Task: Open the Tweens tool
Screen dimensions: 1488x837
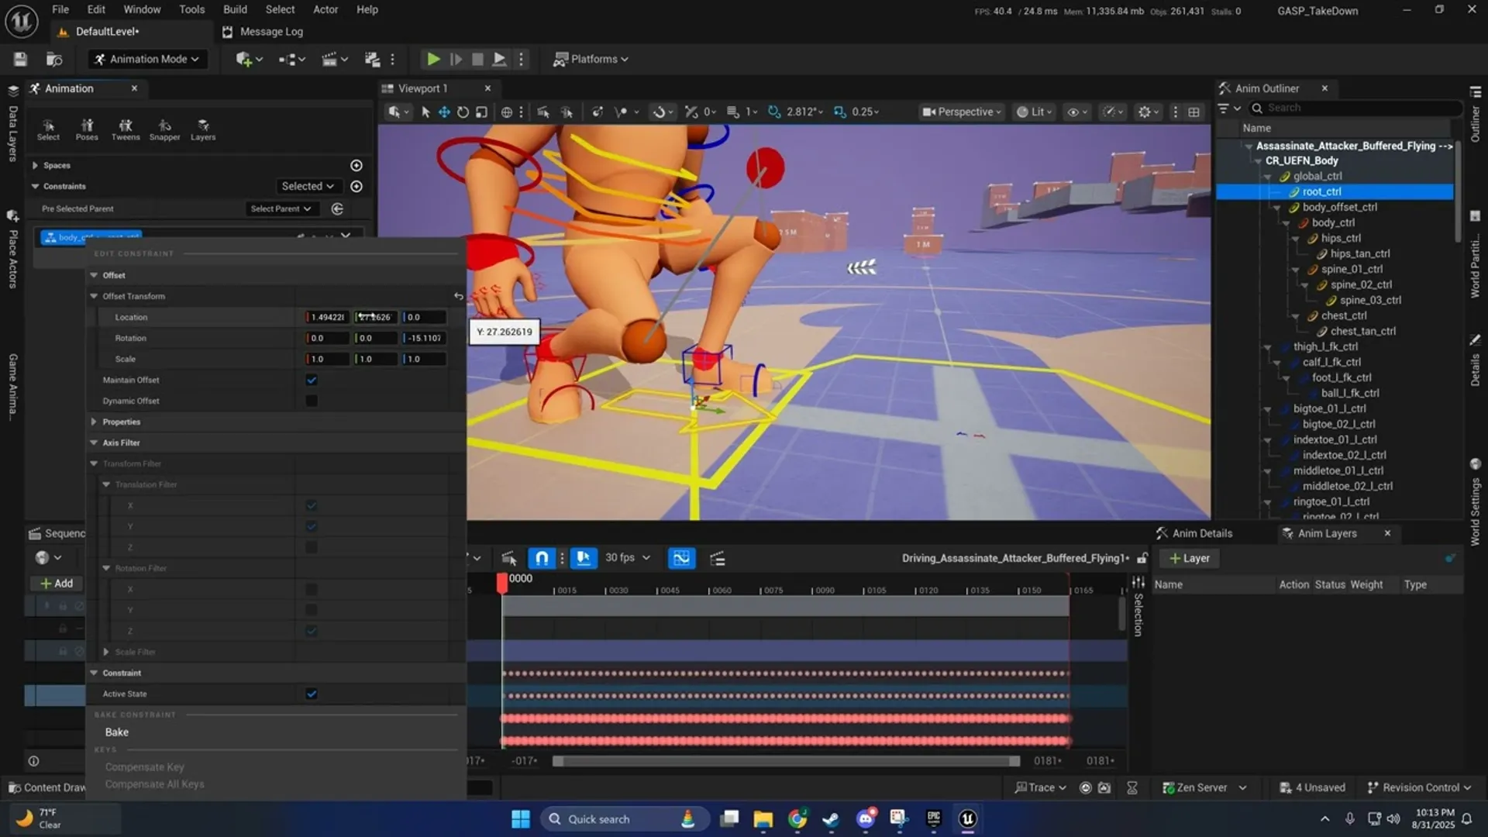Action: coord(125,129)
